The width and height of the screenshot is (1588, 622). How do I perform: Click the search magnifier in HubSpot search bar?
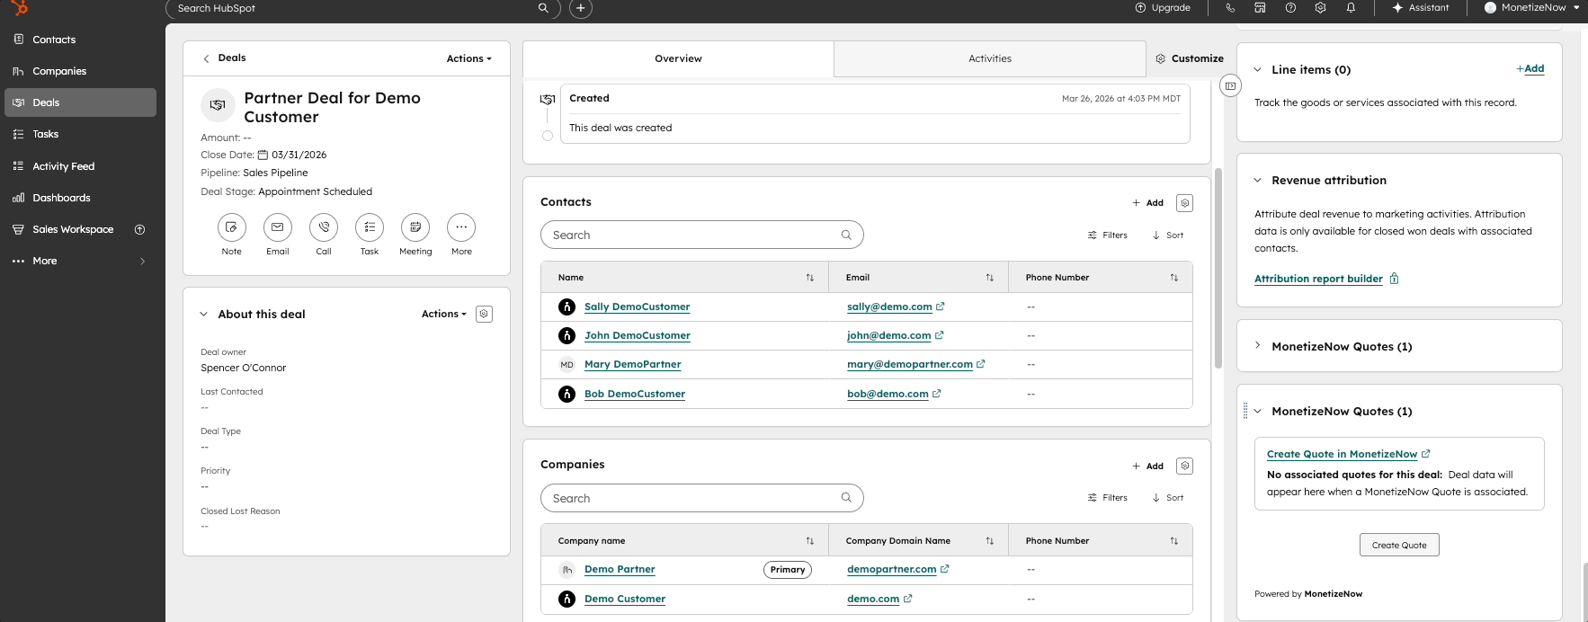543,8
